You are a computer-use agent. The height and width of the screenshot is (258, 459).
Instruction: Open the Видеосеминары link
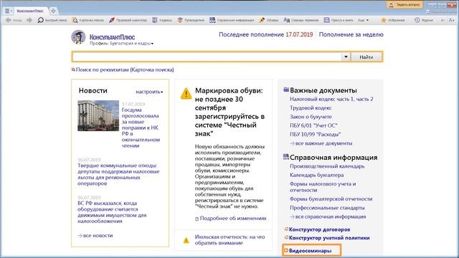(x=310, y=251)
